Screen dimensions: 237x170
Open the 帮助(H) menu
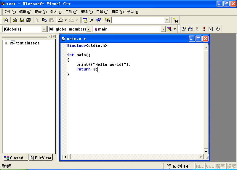(x=133, y=12)
